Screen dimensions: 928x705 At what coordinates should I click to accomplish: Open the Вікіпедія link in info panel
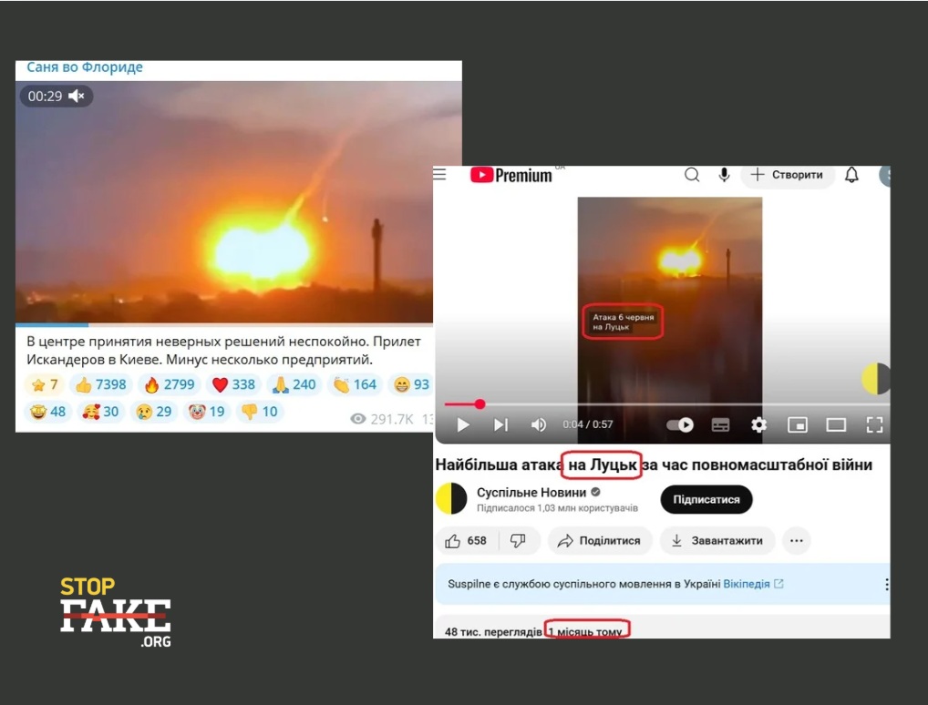coord(753,584)
